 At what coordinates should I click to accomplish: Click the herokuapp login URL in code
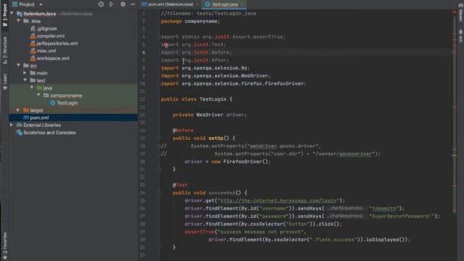(x=278, y=201)
